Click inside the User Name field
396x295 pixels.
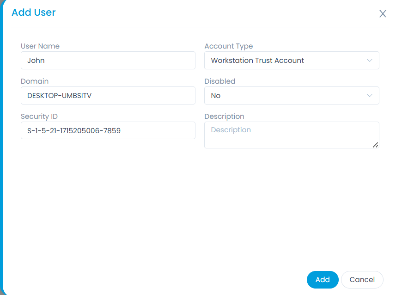click(108, 60)
